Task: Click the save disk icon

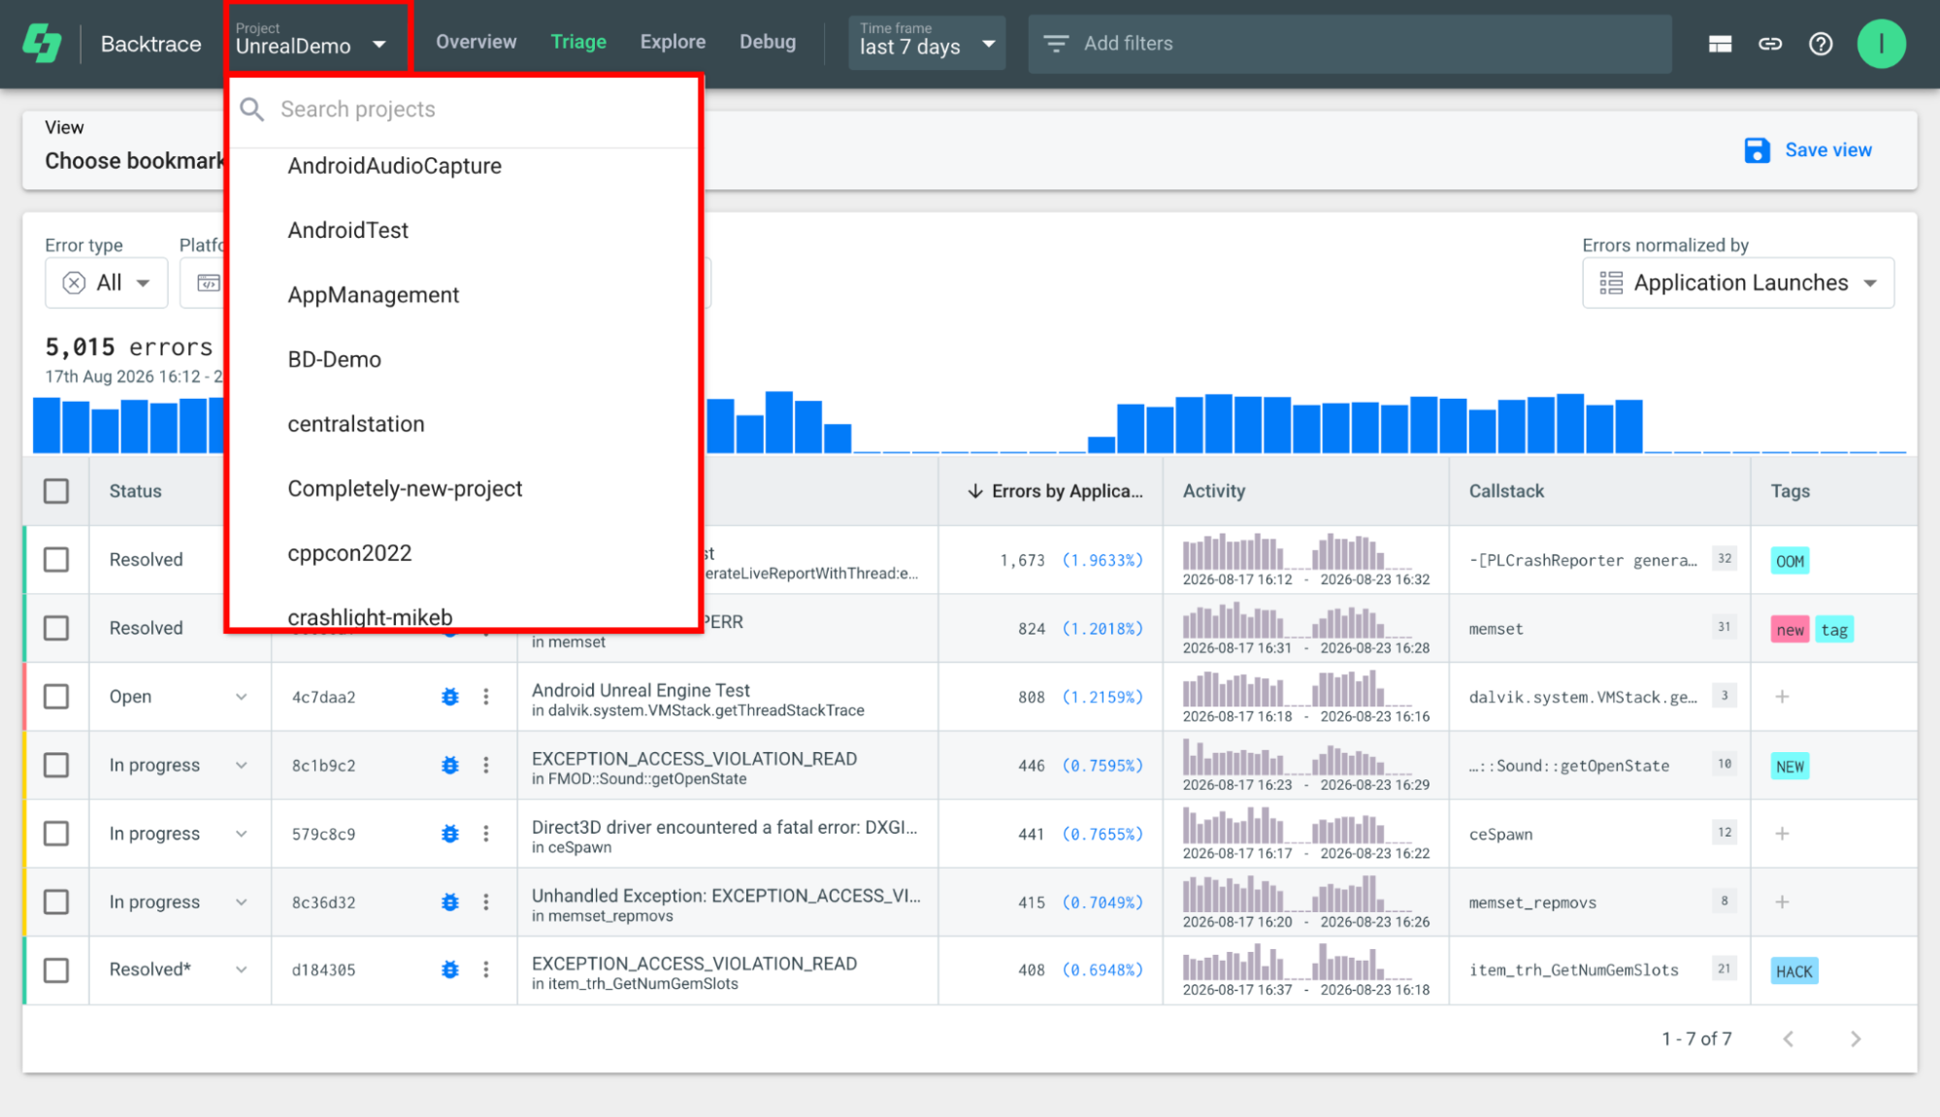Action: point(1757,150)
